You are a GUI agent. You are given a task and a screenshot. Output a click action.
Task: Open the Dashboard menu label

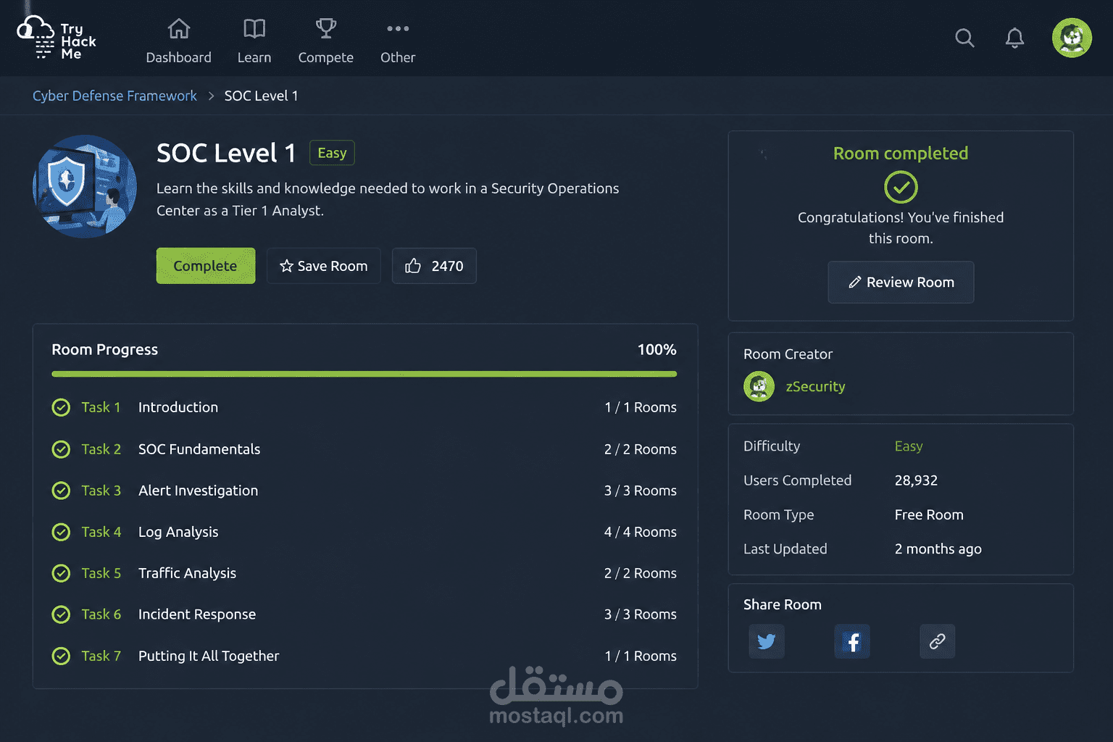(179, 57)
